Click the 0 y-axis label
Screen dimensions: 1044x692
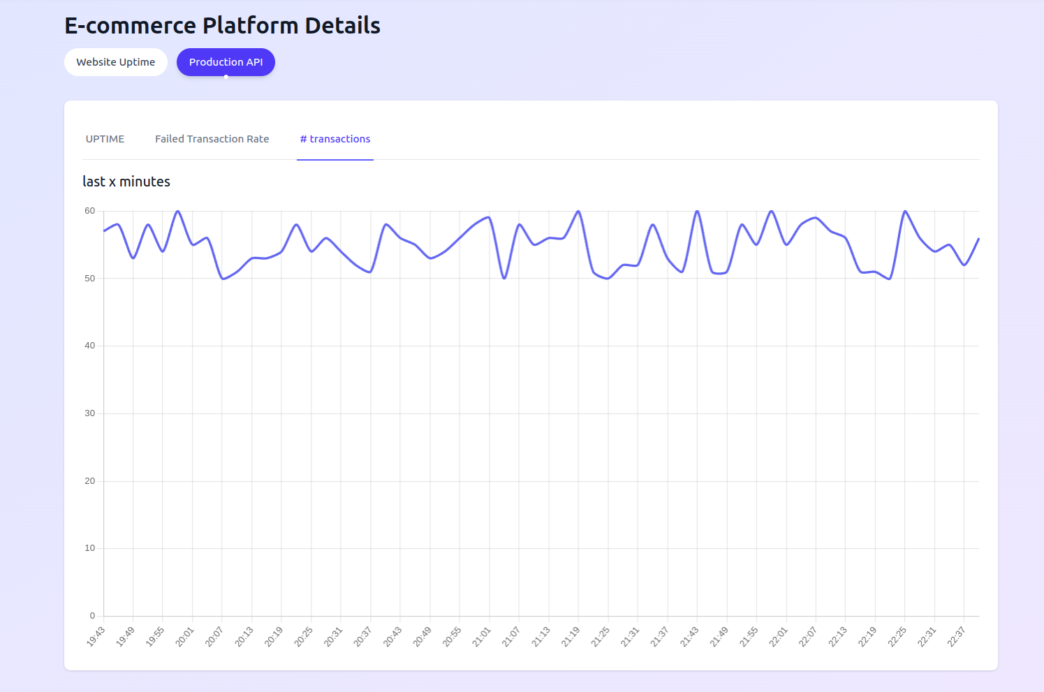[x=92, y=616]
